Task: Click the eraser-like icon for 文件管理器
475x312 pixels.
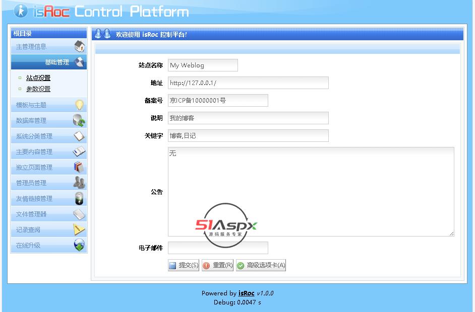Action: point(79,214)
